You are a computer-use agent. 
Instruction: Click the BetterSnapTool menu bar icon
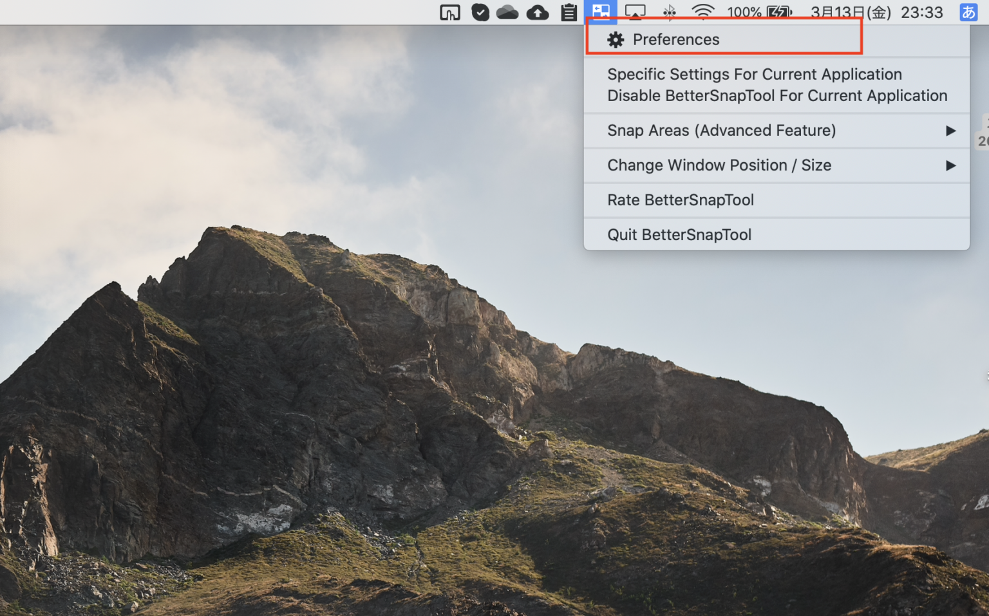tap(601, 12)
